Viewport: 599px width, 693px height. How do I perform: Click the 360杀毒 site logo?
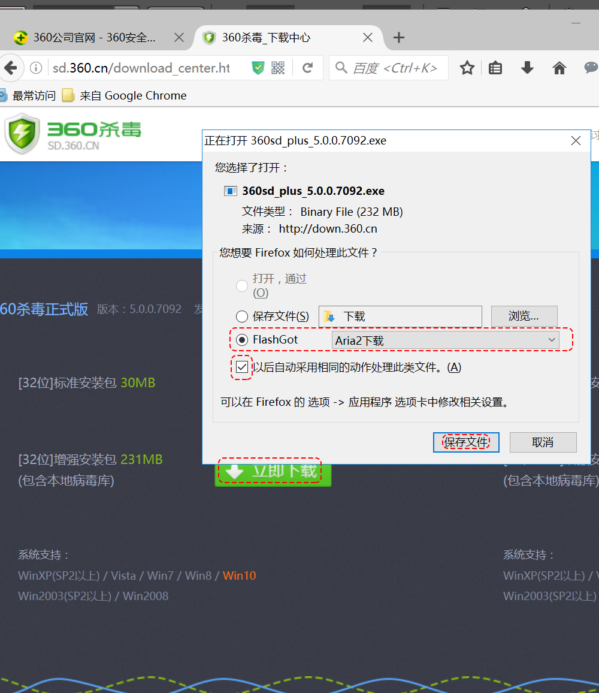tap(72, 133)
